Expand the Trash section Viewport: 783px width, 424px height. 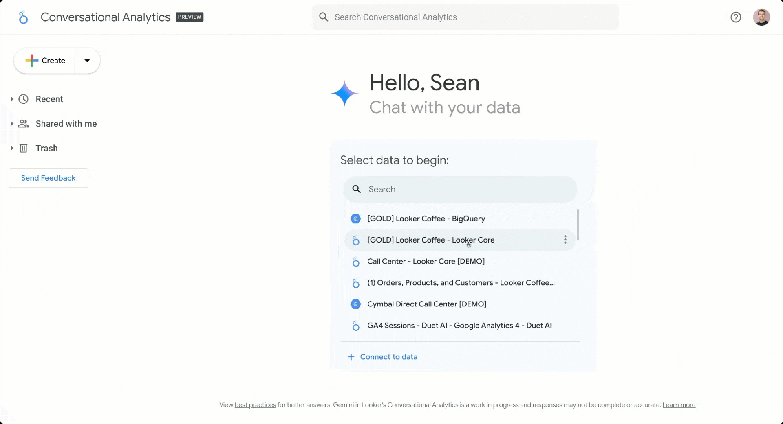tap(12, 148)
